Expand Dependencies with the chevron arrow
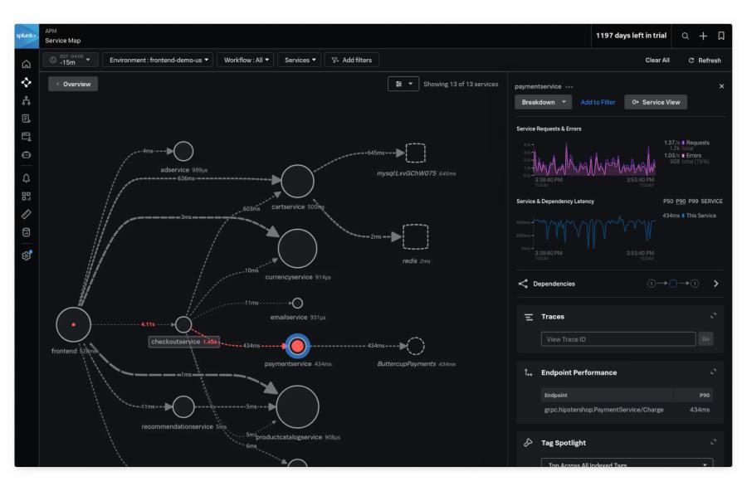This screenshot has height=491, width=747. click(x=715, y=284)
